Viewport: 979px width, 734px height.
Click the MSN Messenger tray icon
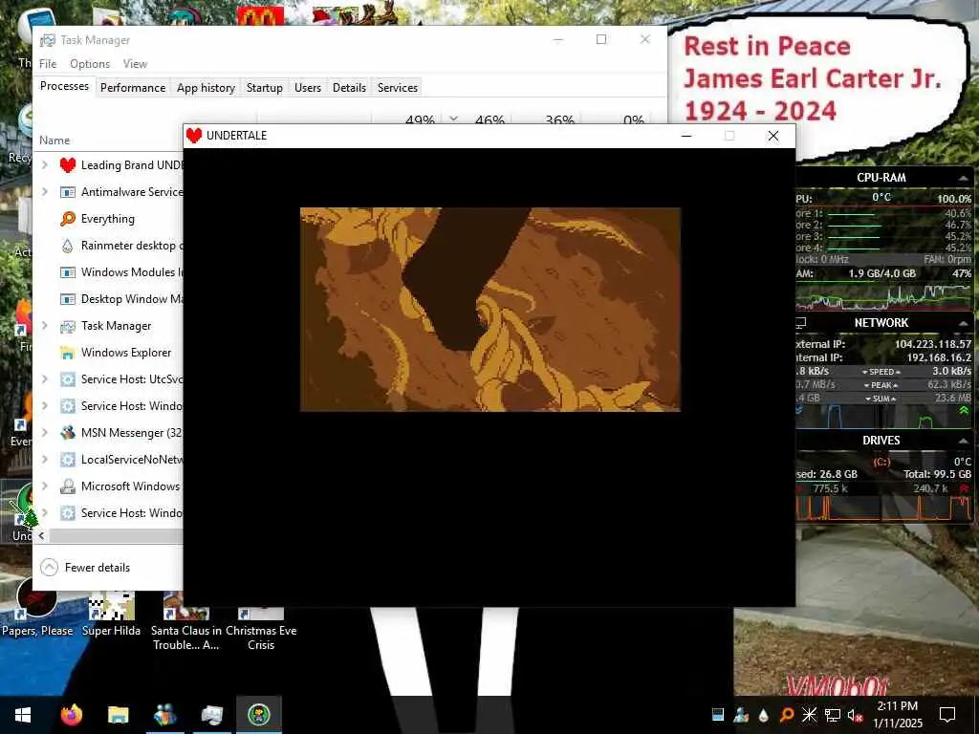tap(741, 715)
